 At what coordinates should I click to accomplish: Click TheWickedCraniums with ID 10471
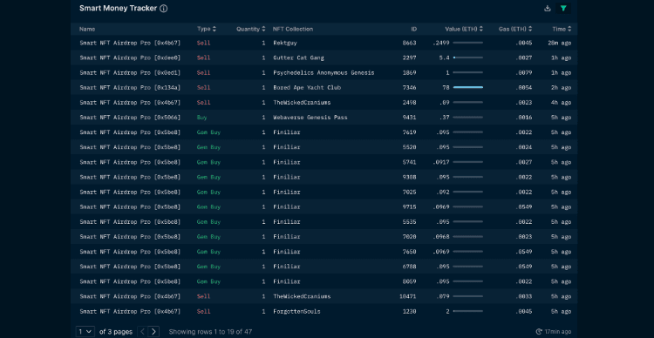(302, 297)
